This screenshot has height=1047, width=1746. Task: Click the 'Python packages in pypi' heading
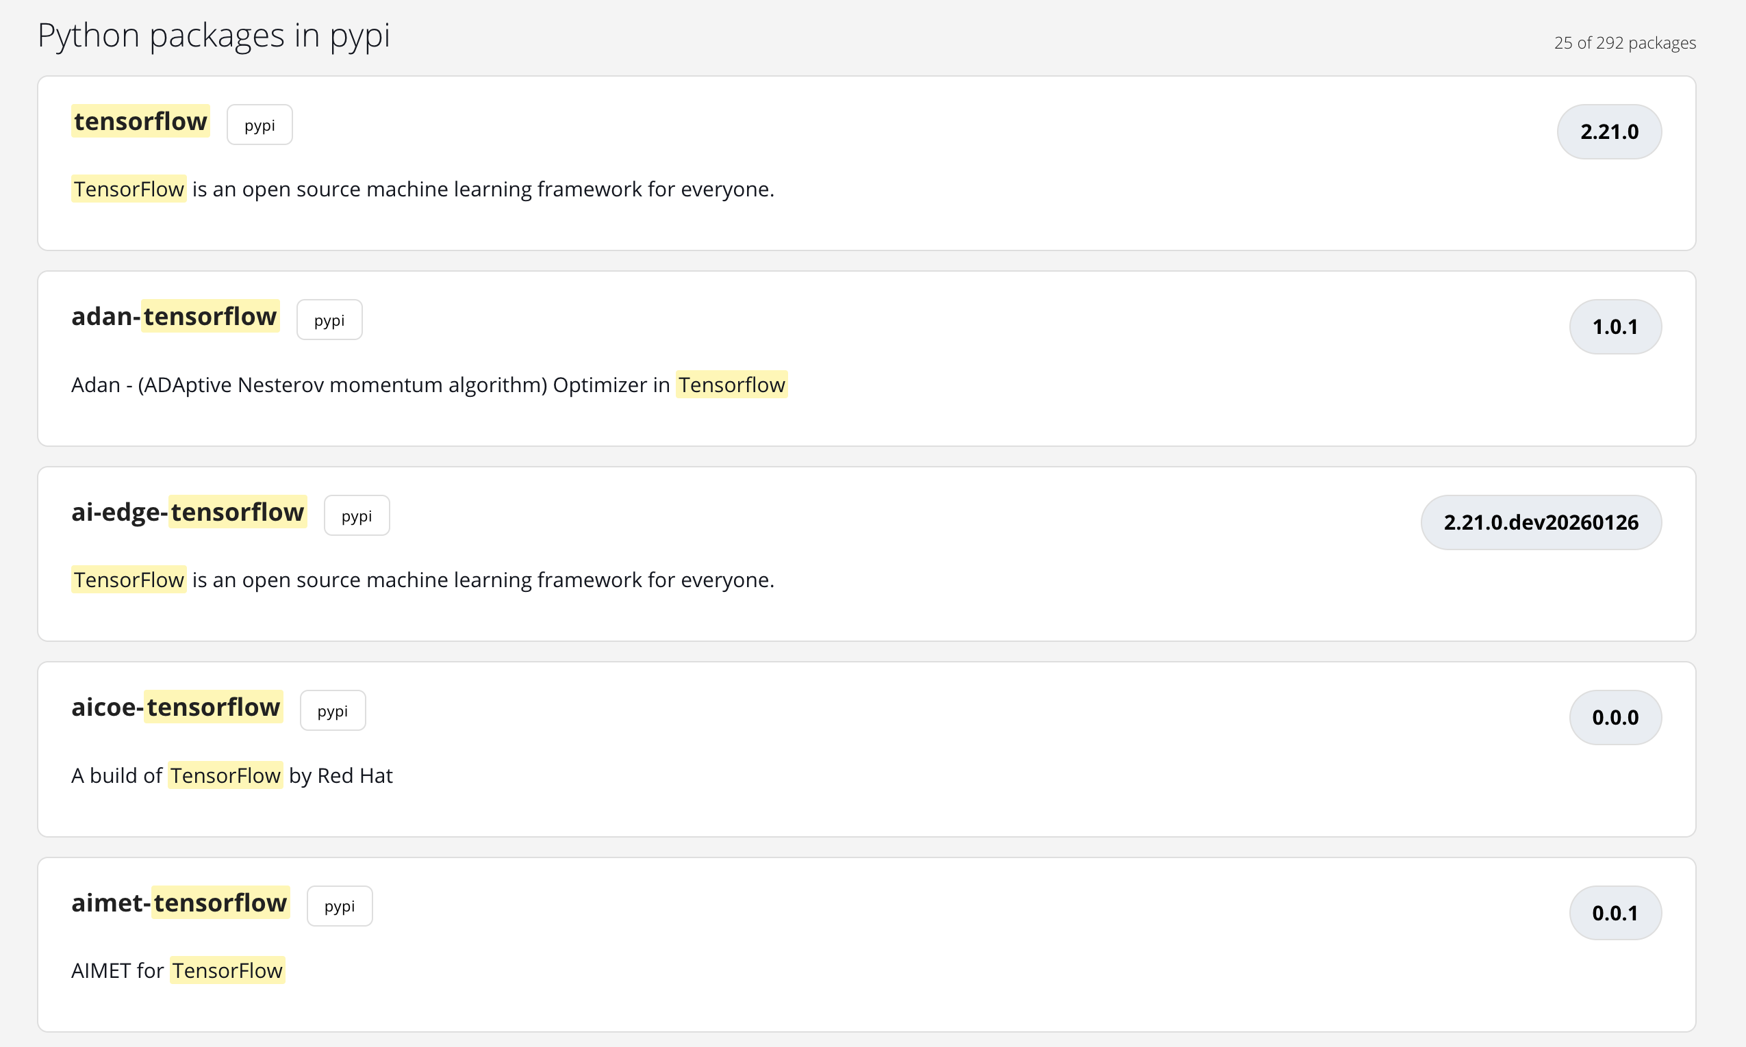coord(214,36)
